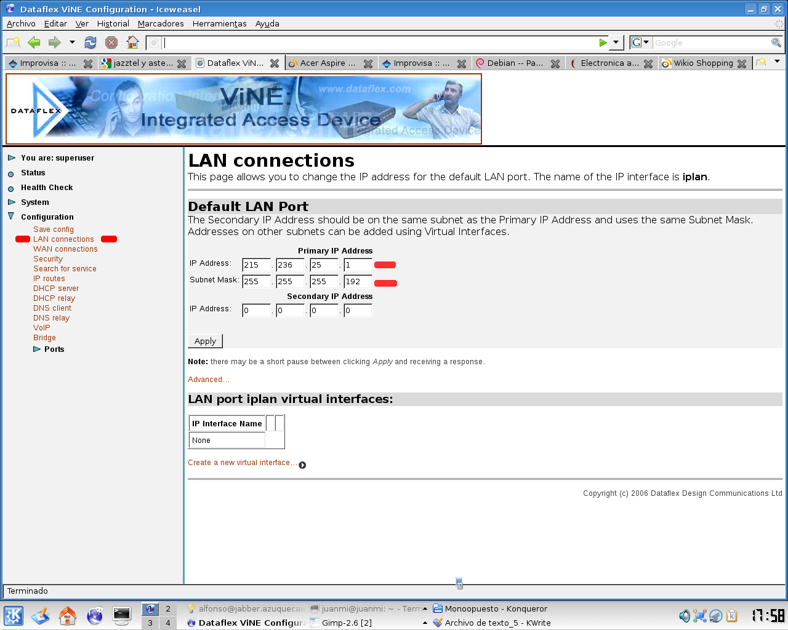Image resolution: width=788 pixels, height=630 pixels.
Task: Open the Marcadores menu
Action: [x=161, y=23]
